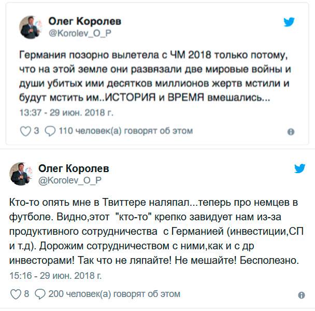Open the 13:37 - 29 июн. 2018 timestamp
Screen dimensions: 315x311
(66, 112)
